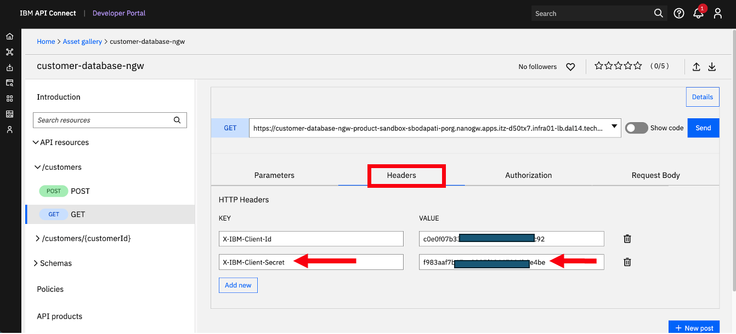
Task: Open the dashboard layout icon in sidebar
Action: click(9, 114)
